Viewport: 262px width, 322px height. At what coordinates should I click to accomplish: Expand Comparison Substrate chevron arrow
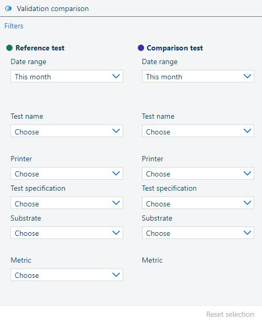(x=247, y=233)
